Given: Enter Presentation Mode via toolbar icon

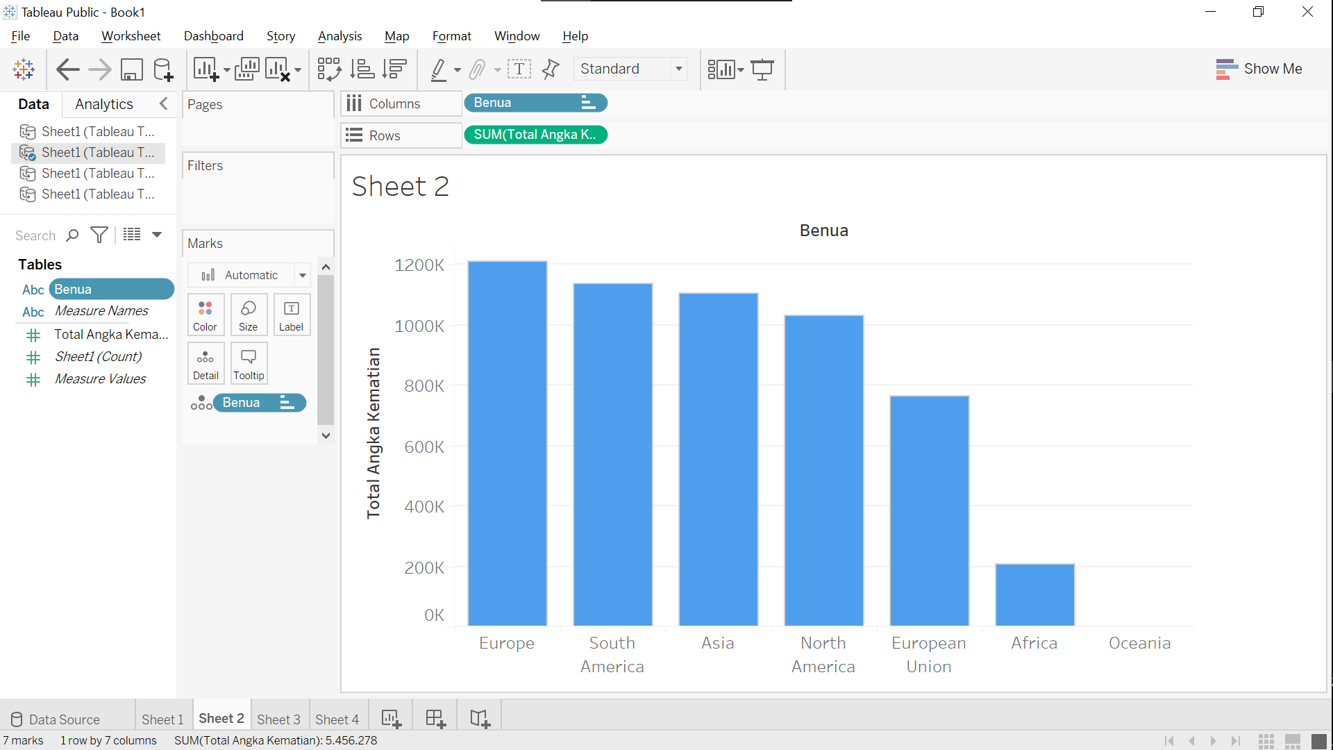Looking at the screenshot, I should [x=762, y=69].
